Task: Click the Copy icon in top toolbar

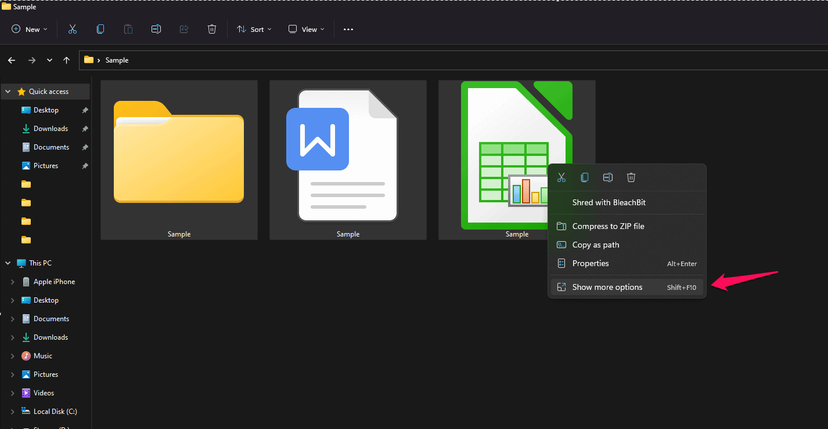Action: pyautogui.click(x=100, y=29)
